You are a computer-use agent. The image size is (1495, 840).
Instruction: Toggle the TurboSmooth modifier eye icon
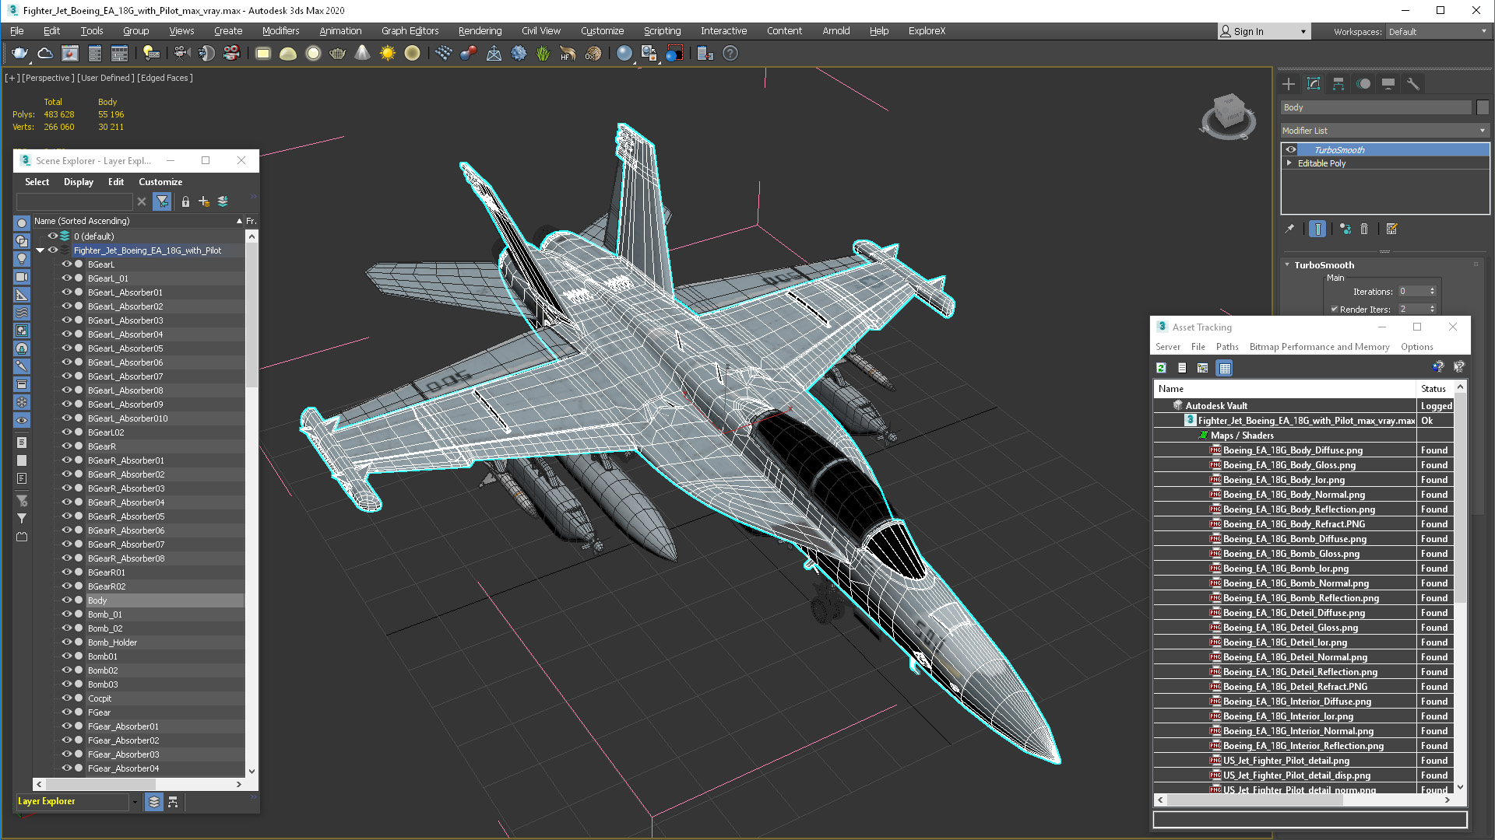[1291, 149]
